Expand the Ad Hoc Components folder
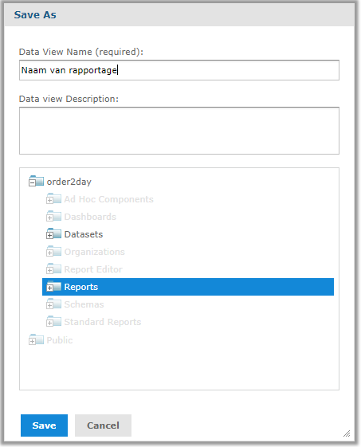Viewport: 361px width, 447px height. 49,201
